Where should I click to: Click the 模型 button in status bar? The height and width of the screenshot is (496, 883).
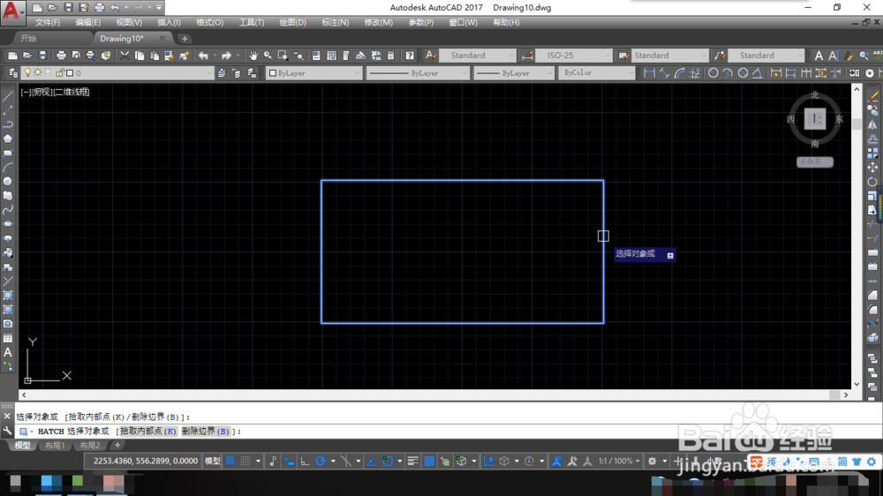point(212,461)
